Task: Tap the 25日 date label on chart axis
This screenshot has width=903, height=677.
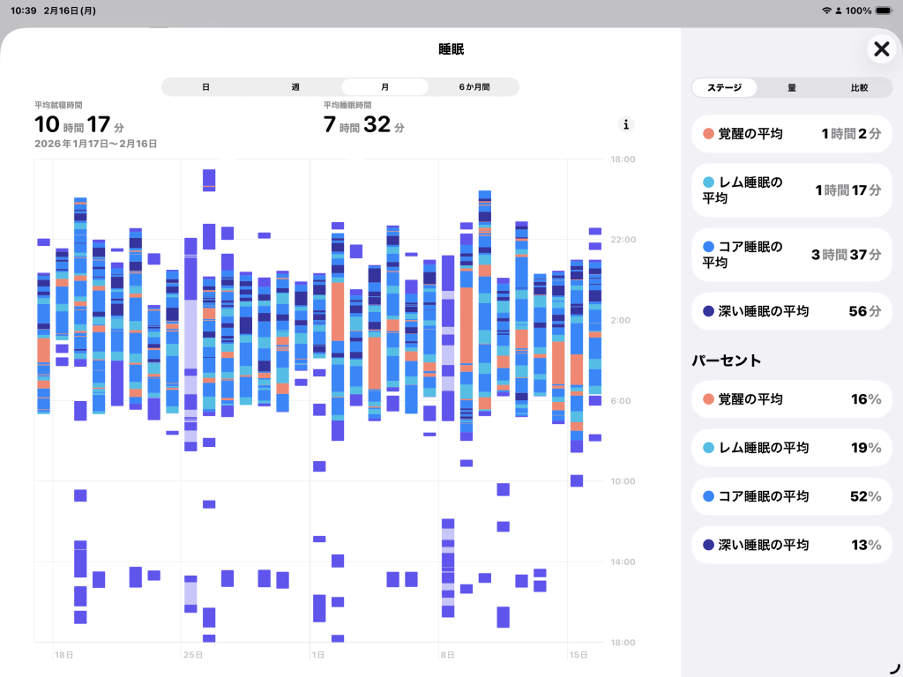Action: (193, 655)
